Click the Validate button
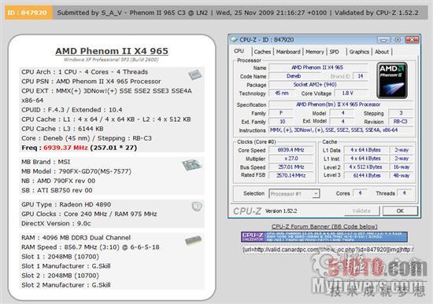Screen dimensions: 433x304 pos(361,211)
